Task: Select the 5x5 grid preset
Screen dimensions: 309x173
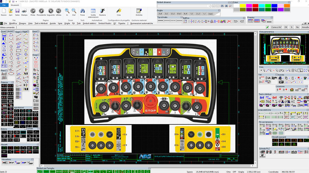Action: pos(192,14)
